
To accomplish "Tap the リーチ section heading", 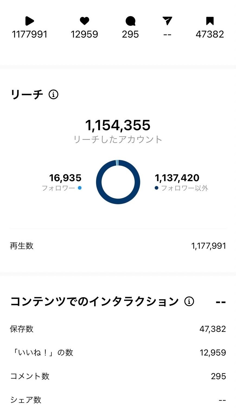I will coord(27,95).
